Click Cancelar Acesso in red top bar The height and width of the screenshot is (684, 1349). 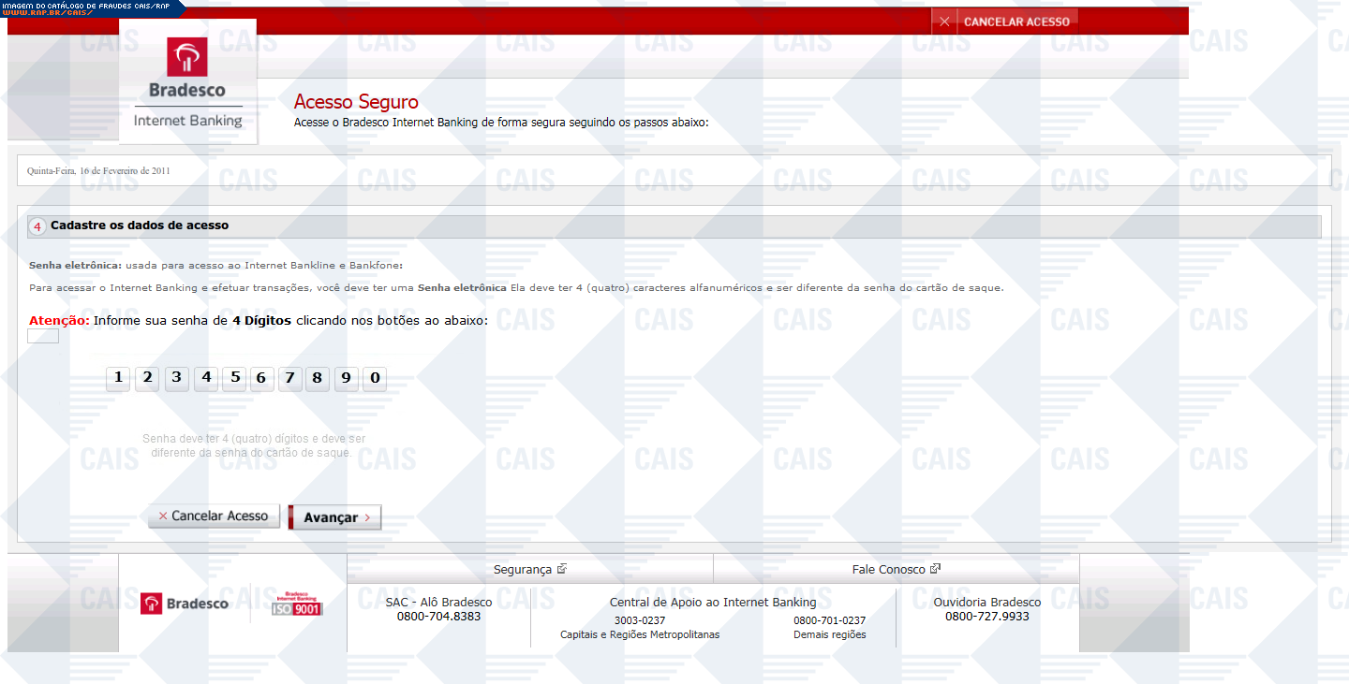tap(1005, 22)
